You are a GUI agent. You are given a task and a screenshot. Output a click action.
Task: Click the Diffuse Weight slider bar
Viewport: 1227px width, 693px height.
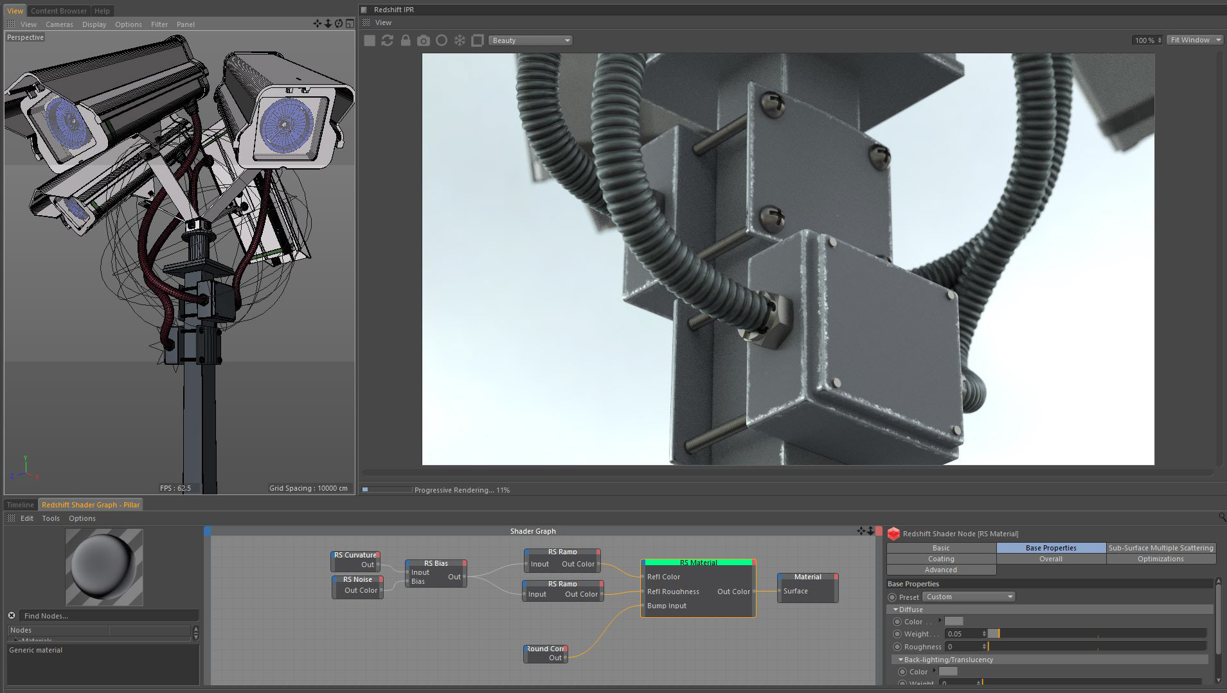[x=1097, y=634]
